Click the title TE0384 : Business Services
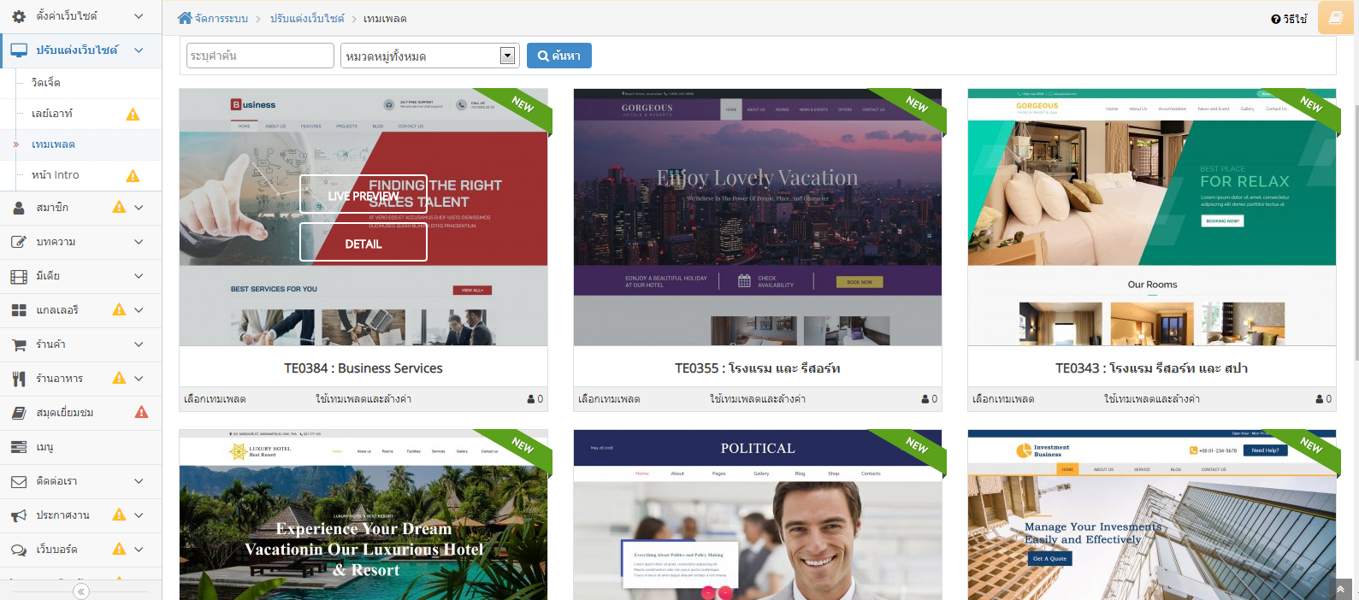The image size is (1359, 600). point(363,368)
